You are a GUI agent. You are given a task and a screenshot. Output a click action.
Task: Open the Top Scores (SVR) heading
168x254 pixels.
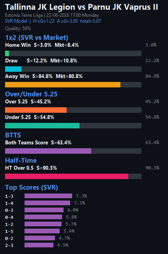32,187
